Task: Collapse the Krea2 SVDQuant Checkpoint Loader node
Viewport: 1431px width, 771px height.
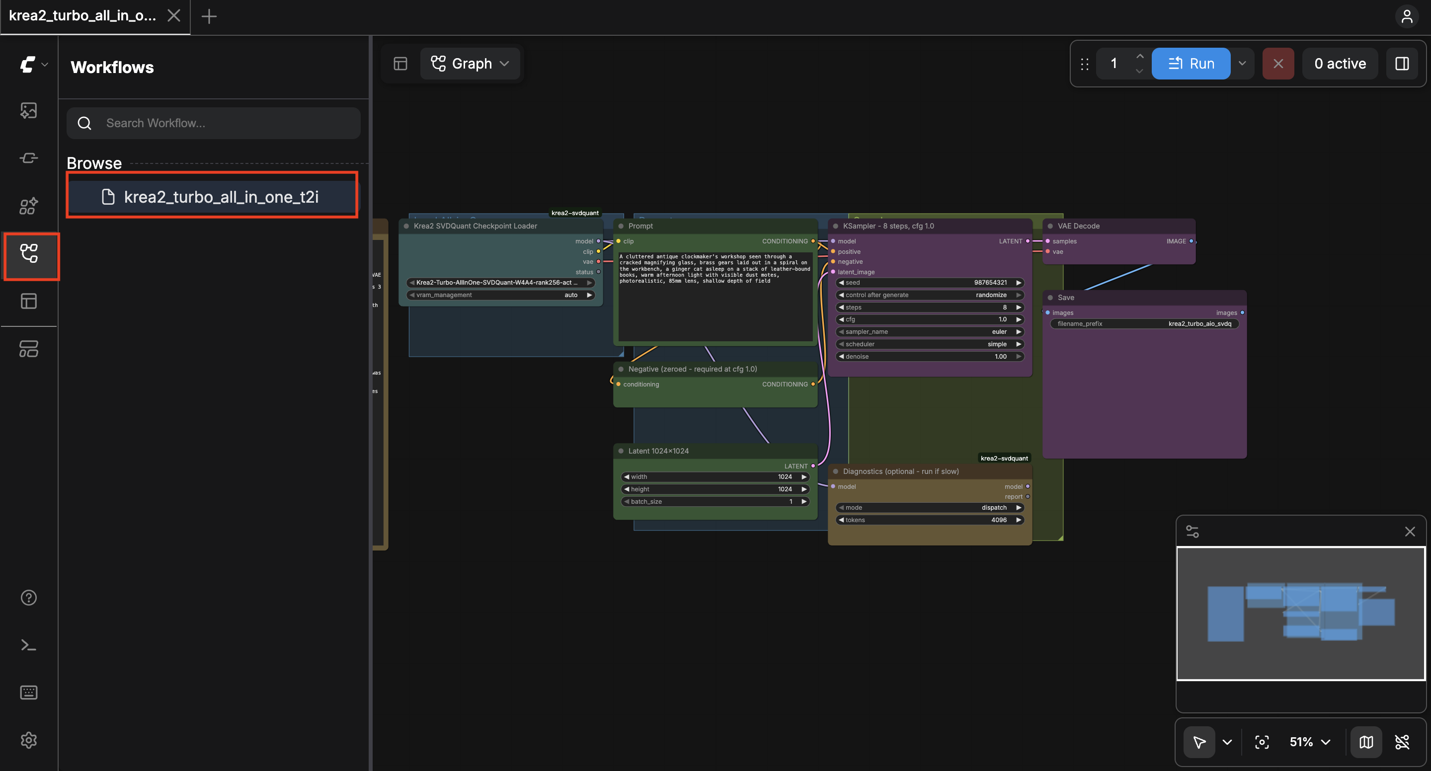Action: coord(406,226)
